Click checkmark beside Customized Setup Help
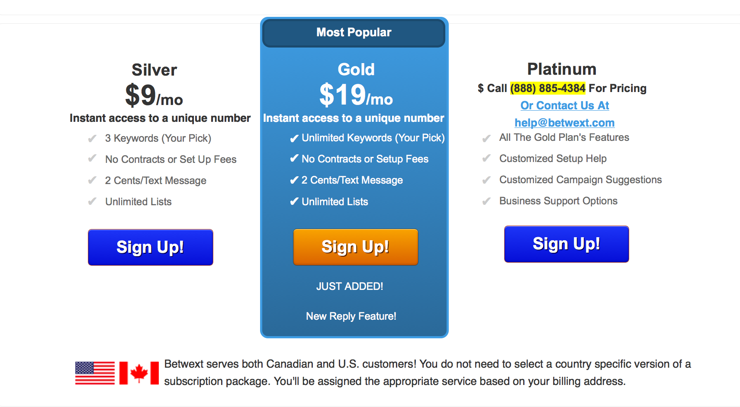Screen dimensions: 740x407 (x=486, y=159)
